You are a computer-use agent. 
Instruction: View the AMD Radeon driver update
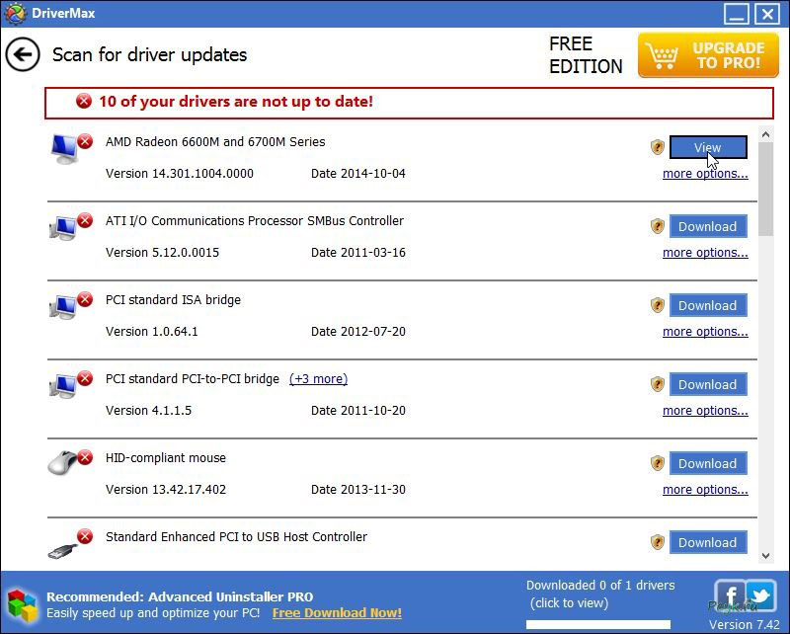pyautogui.click(x=708, y=147)
